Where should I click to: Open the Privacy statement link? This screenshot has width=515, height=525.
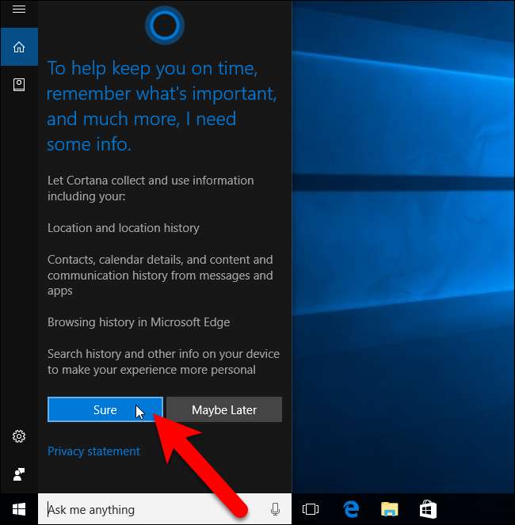93,451
